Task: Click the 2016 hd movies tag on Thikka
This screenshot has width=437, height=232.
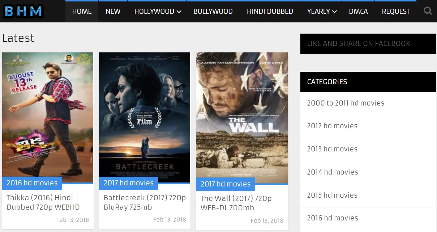Action: pos(32,183)
